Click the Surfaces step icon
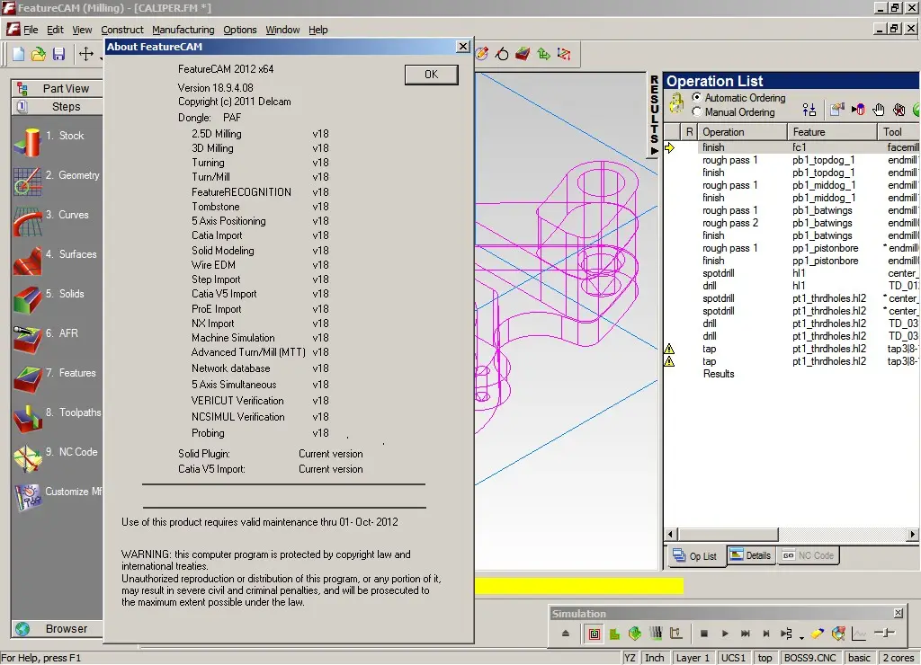 27,262
